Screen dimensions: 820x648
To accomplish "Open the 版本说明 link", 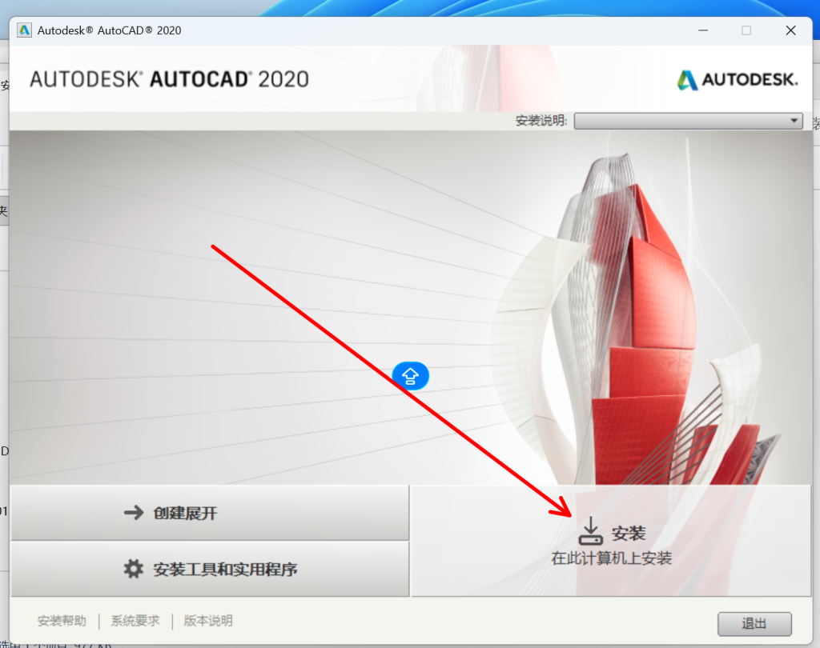I will click(208, 621).
